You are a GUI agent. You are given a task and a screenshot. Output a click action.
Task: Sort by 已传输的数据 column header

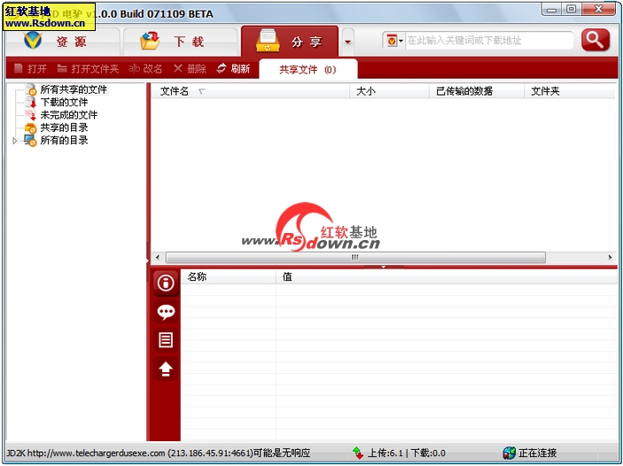pyautogui.click(x=477, y=91)
